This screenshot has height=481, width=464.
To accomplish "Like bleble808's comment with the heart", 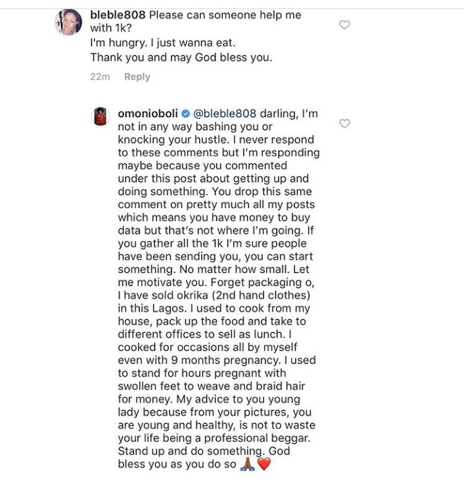I will coord(345,25).
